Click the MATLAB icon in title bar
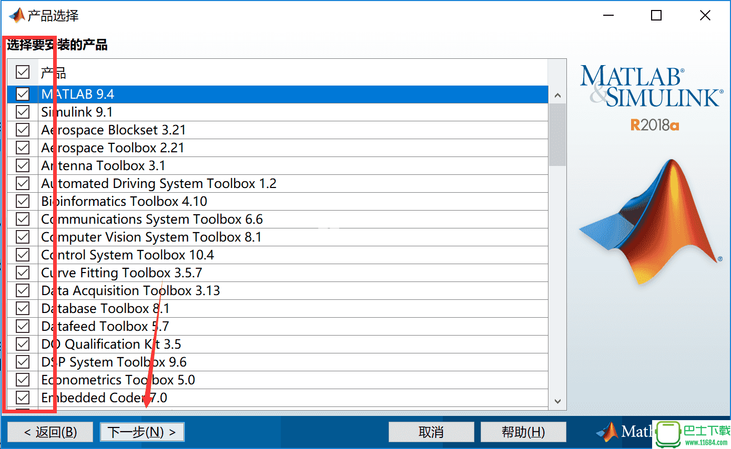Screen dimensions: 731x449 click(16, 15)
